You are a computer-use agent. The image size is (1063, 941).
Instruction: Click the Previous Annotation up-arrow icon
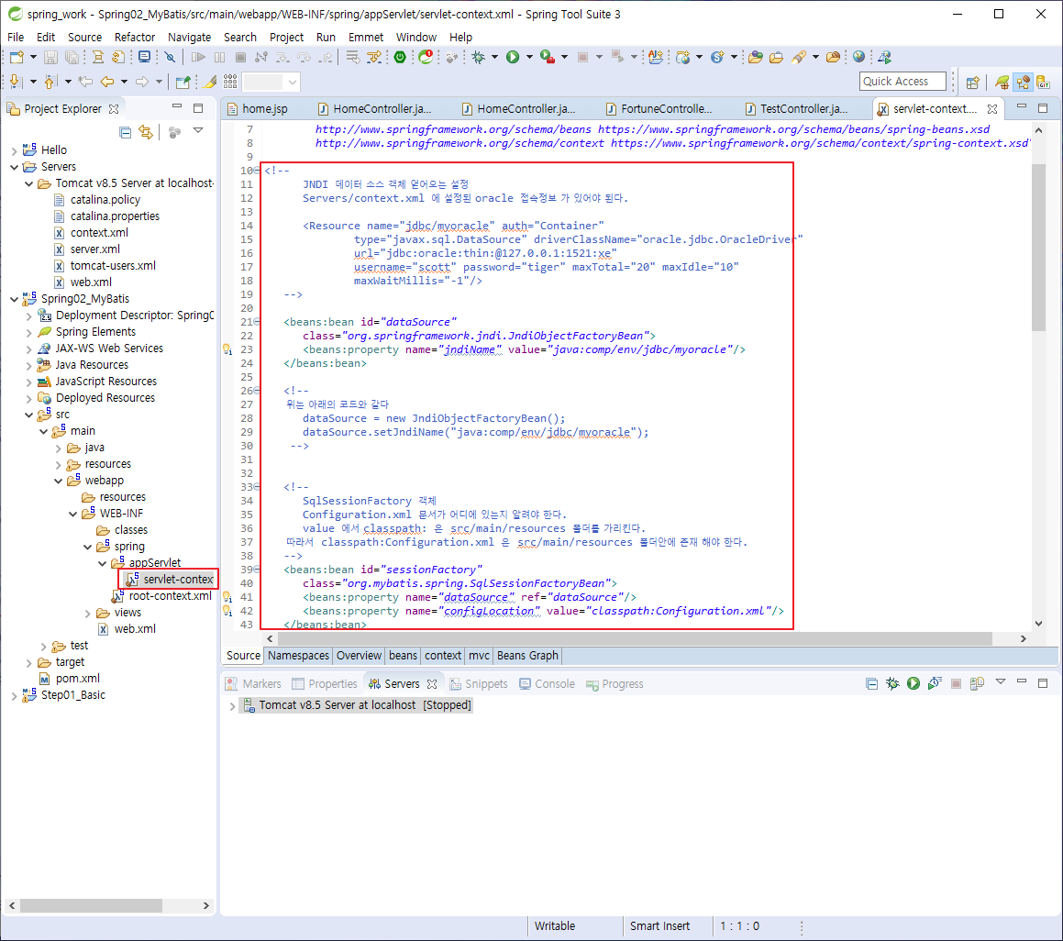tap(50, 82)
